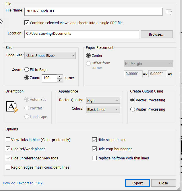Viewport: 182px width, 191px height.
Task: Open the file naming rule icon
Action: click(169, 12)
